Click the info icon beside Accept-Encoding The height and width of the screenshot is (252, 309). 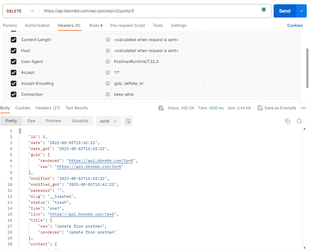pos(107,83)
